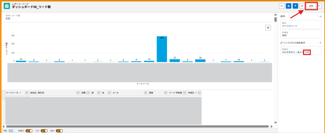325x133 pixels.
Task: Click the tallest bar labeled 284
Action: pos(162,49)
